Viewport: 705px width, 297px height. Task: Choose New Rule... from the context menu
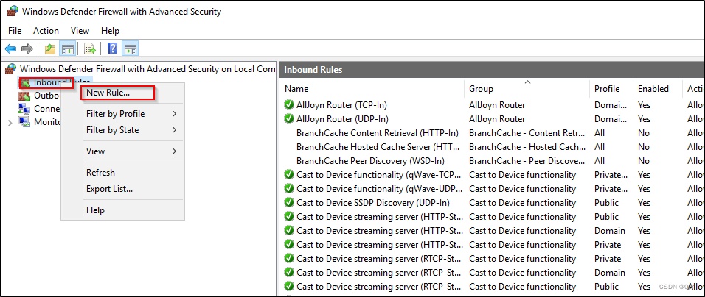pyautogui.click(x=108, y=93)
